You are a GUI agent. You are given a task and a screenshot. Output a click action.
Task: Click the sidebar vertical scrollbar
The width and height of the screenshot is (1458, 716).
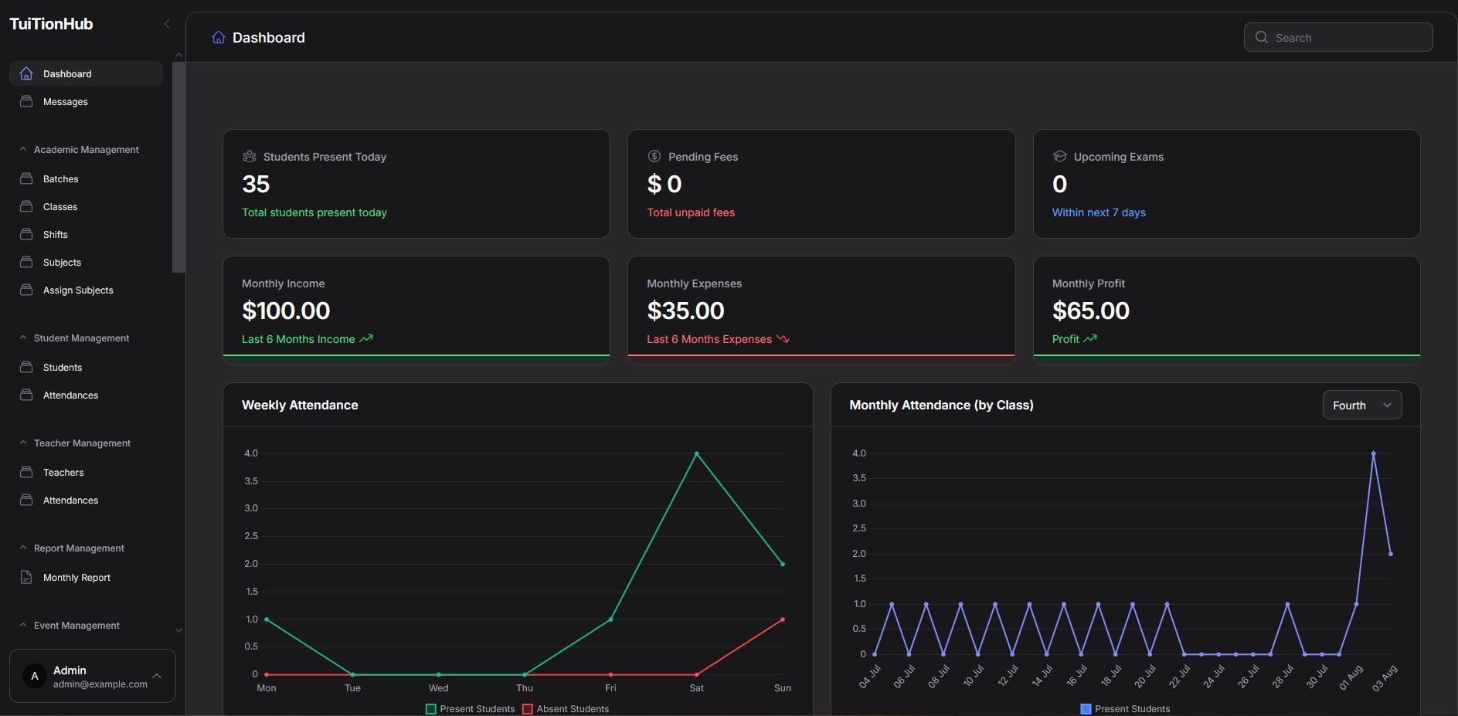(178, 167)
